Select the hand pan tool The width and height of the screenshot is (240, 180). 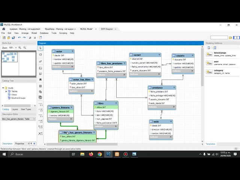click(x=40, y=55)
